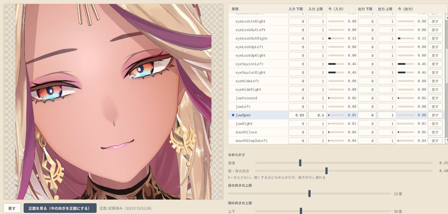
Task: Reset the jawOpen row with 戻す
Action: point(435,115)
